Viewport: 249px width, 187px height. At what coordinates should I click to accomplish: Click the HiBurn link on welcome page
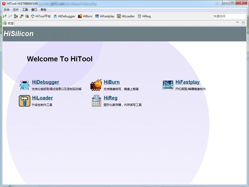(x=112, y=82)
